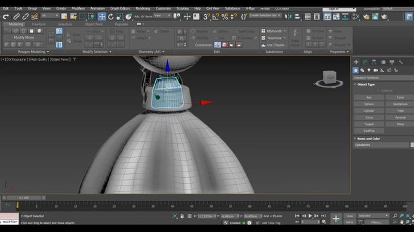
Task: Toggle Constraints to edge icon
Action: (x=224, y=44)
